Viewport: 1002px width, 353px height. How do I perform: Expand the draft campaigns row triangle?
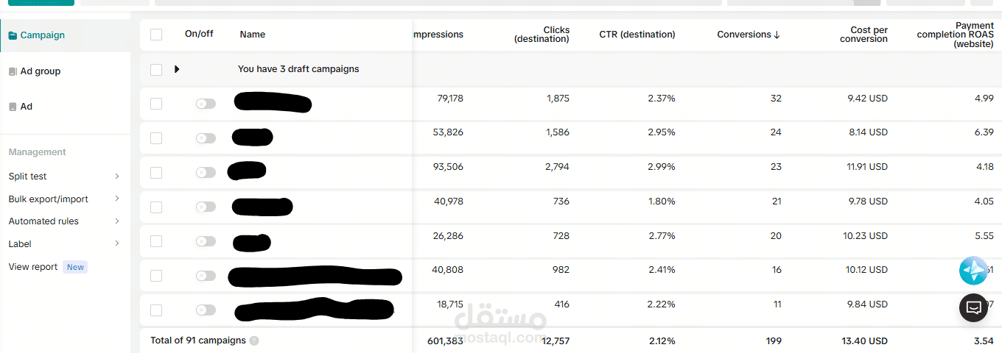[177, 69]
